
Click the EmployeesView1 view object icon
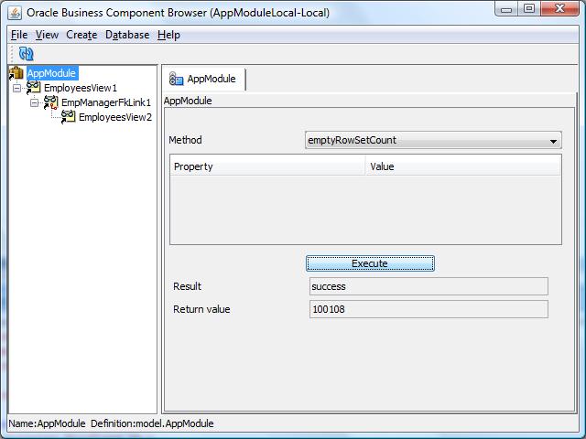(x=33, y=88)
